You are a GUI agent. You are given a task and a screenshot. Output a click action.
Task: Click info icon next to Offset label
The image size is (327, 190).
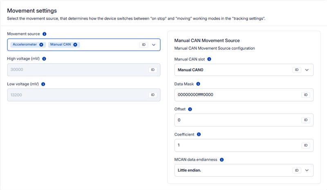click(190, 109)
